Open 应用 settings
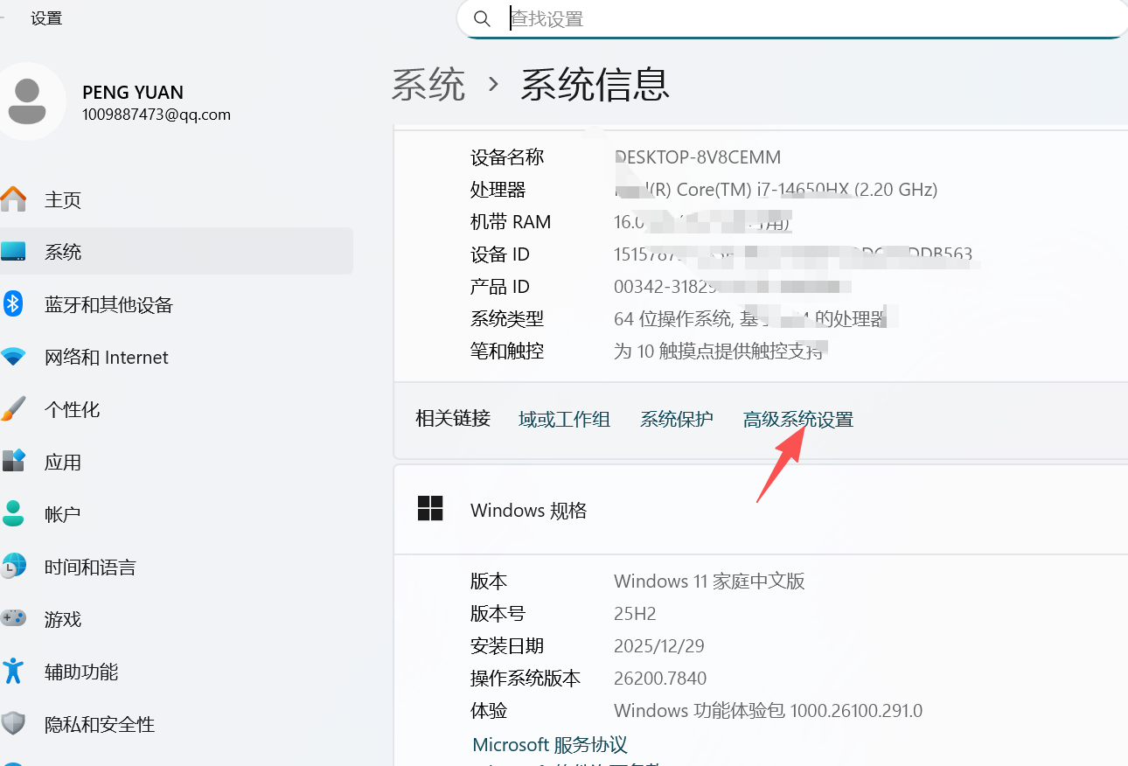Image resolution: width=1128 pixels, height=766 pixels. coord(63,462)
